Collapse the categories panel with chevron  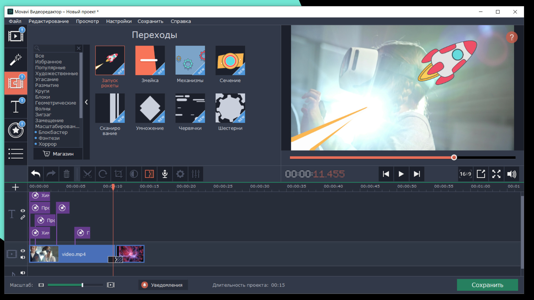click(x=86, y=102)
